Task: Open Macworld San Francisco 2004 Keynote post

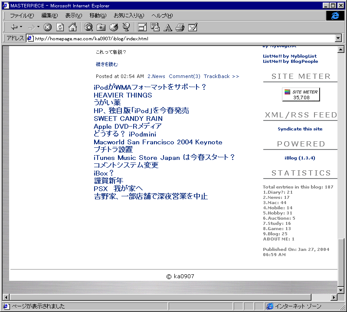Action: coord(158,142)
